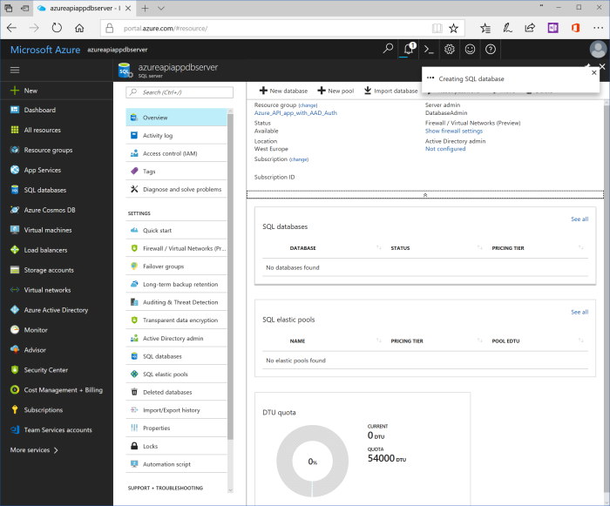Open the Azure portal search icon
The width and height of the screenshot is (610, 506).
388,49
